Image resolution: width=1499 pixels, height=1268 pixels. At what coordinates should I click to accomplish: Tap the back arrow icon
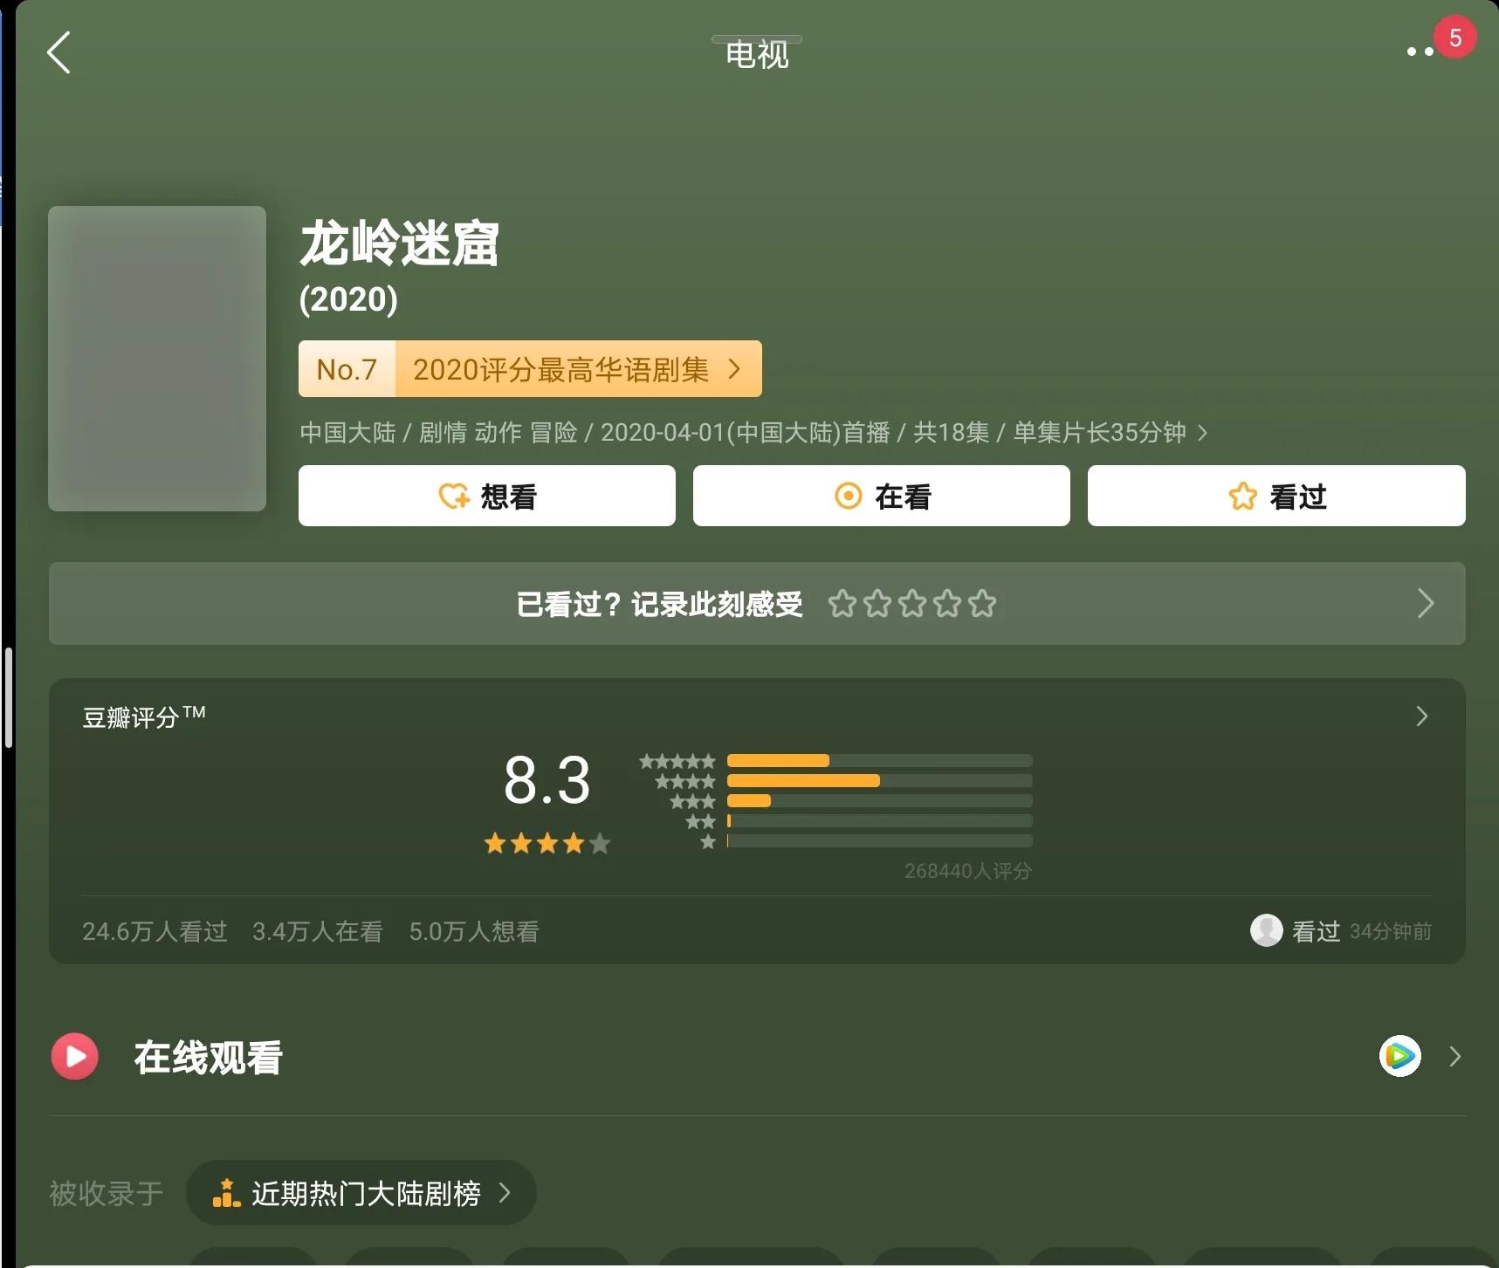58,52
